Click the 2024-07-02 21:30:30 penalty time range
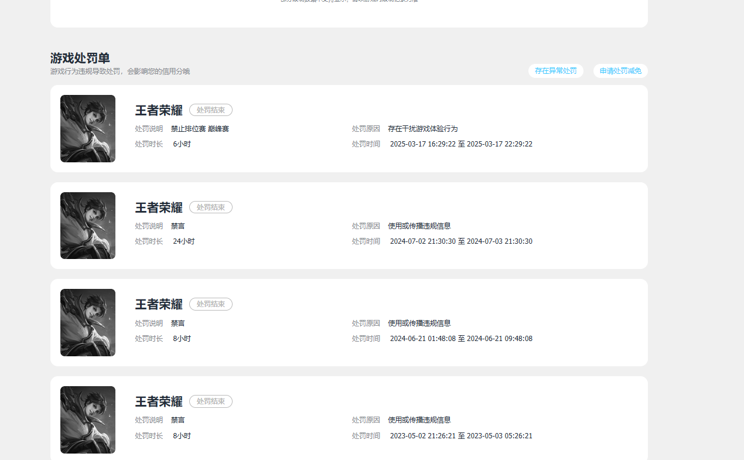The width and height of the screenshot is (744, 460). [x=461, y=241]
